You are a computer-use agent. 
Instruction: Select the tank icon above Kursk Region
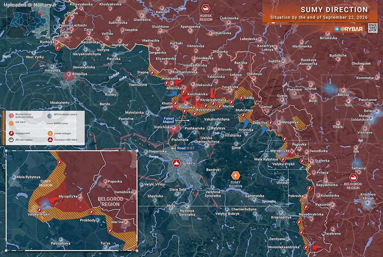click(x=205, y=8)
